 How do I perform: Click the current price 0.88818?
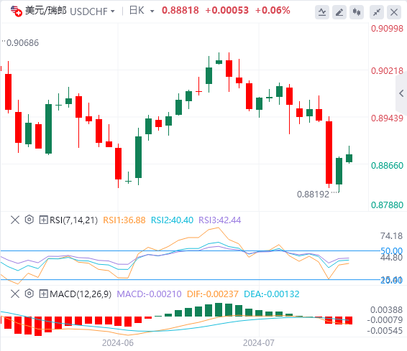[180, 11]
